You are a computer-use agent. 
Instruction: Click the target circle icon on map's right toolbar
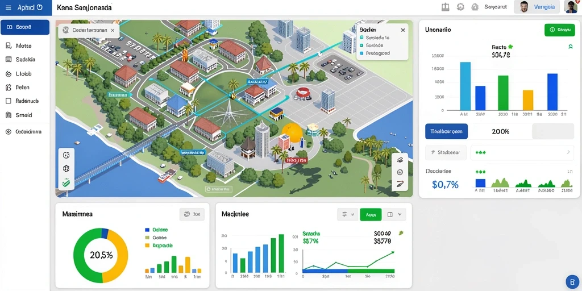point(400,172)
